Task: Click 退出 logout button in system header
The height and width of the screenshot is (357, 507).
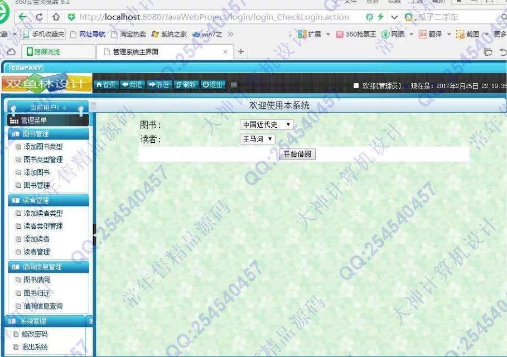Action: pos(213,85)
